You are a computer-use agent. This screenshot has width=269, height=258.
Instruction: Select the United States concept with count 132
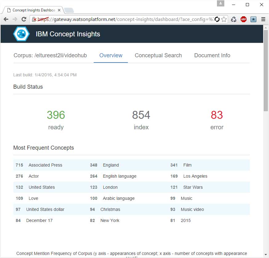(35, 187)
